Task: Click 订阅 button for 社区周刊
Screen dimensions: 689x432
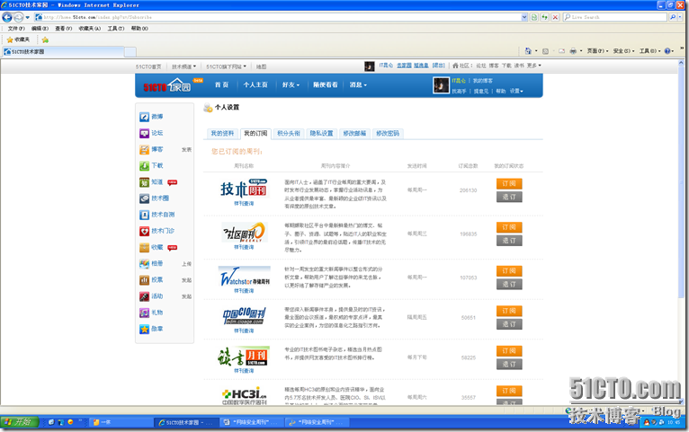Action: pos(509,227)
